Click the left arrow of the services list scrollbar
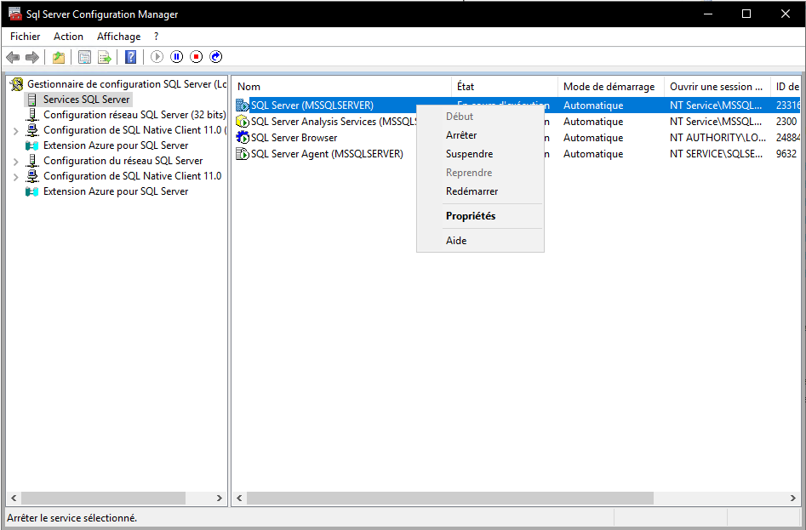The width and height of the screenshot is (806, 530). pos(239,499)
